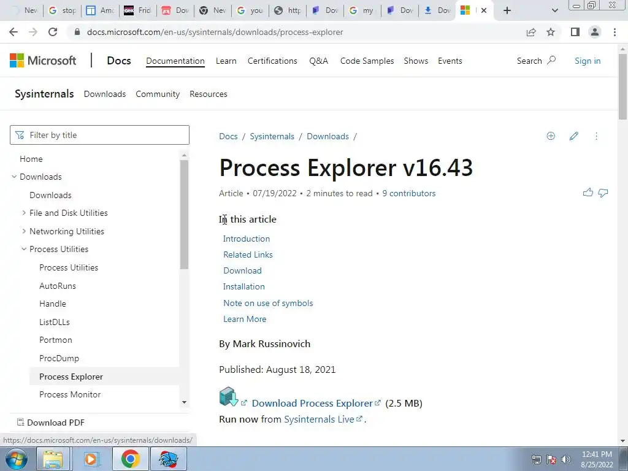
Task: Open the Documentation nav item
Action: tap(175, 61)
